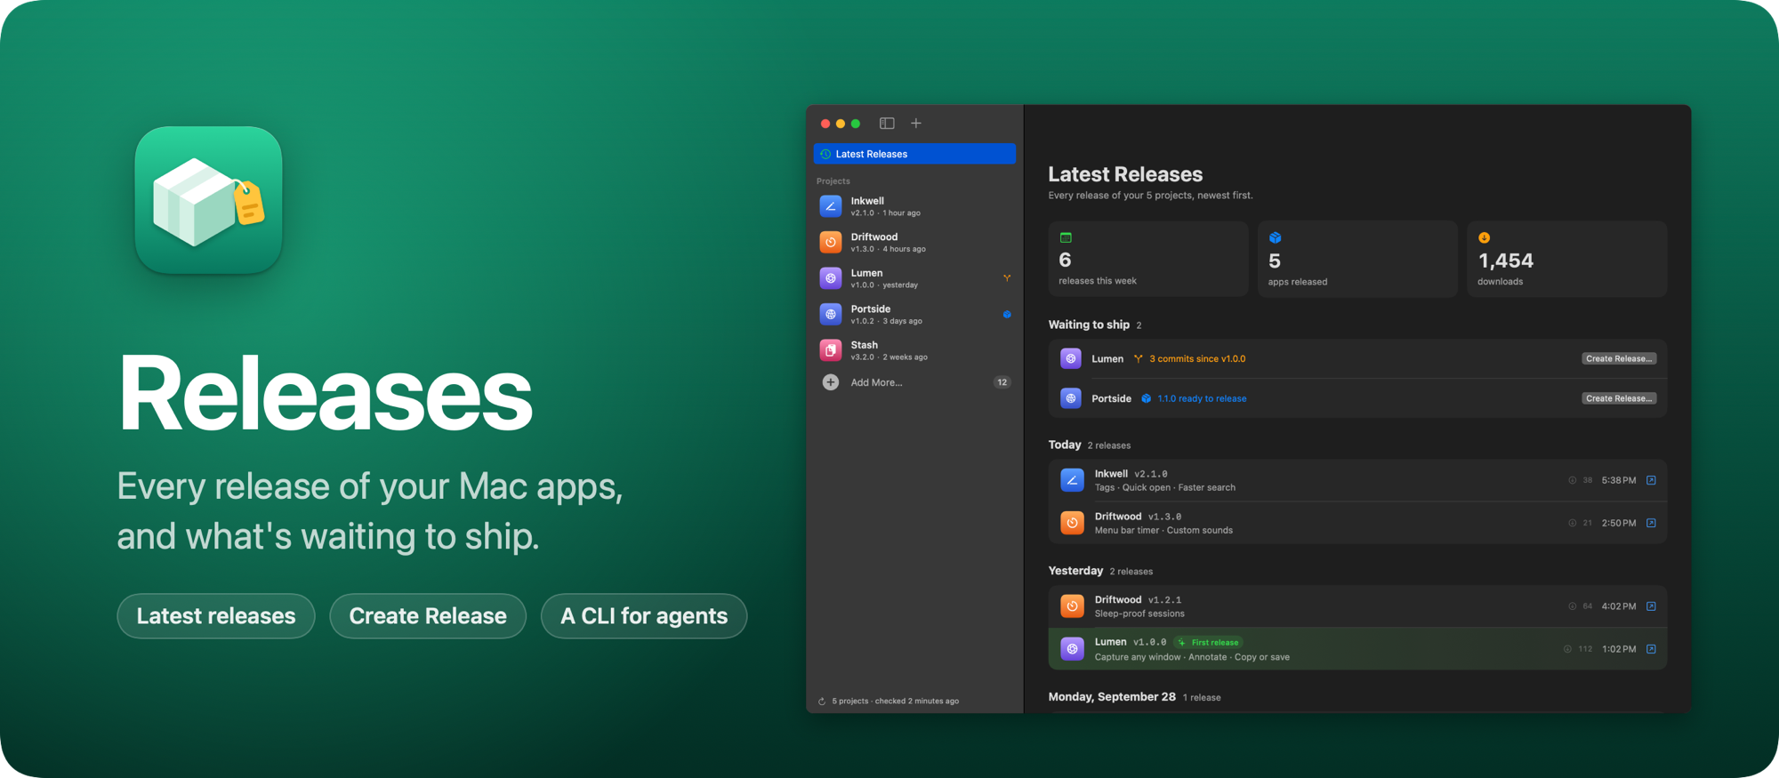This screenshot has width=1779, height=778.
Task: Open Lumen v1.0.0 external link icon
Action: [x=1651, y=649]
